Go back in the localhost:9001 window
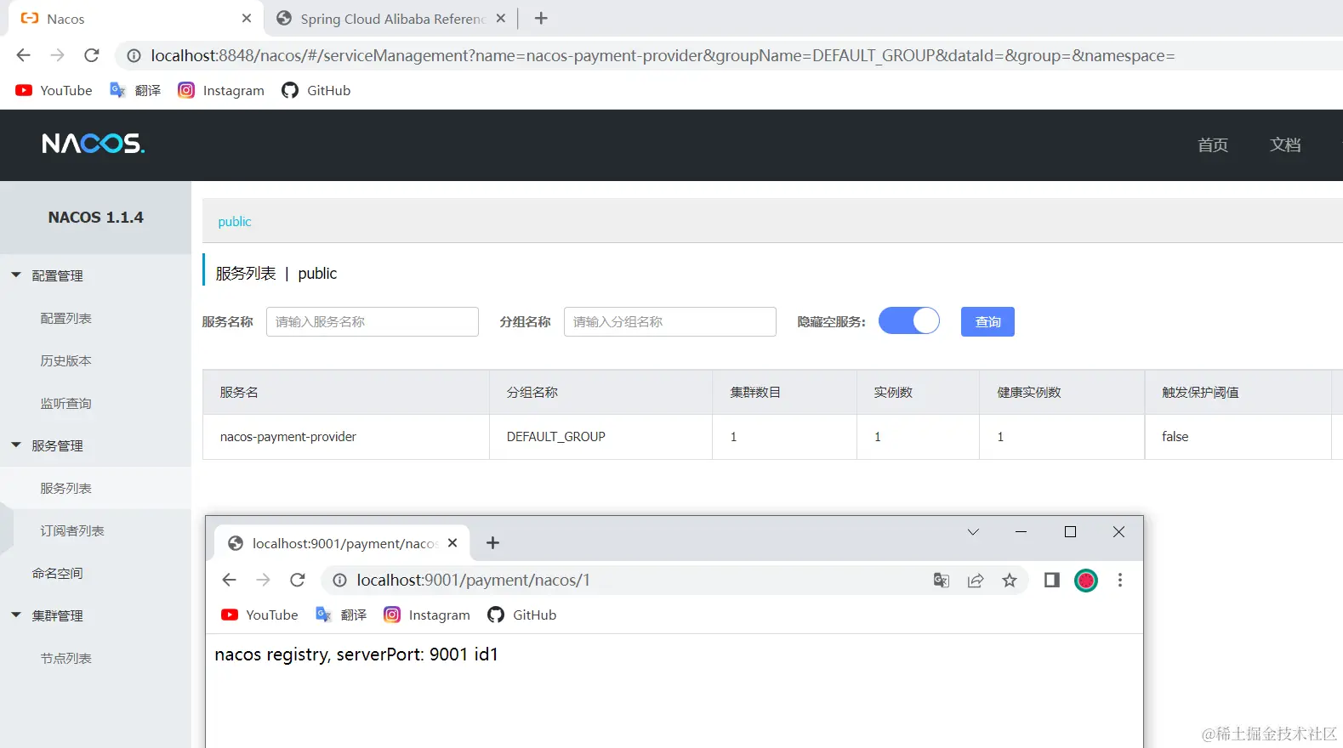Image resolution: width=1343 pixels, height=748 pixels. [229, 580]
